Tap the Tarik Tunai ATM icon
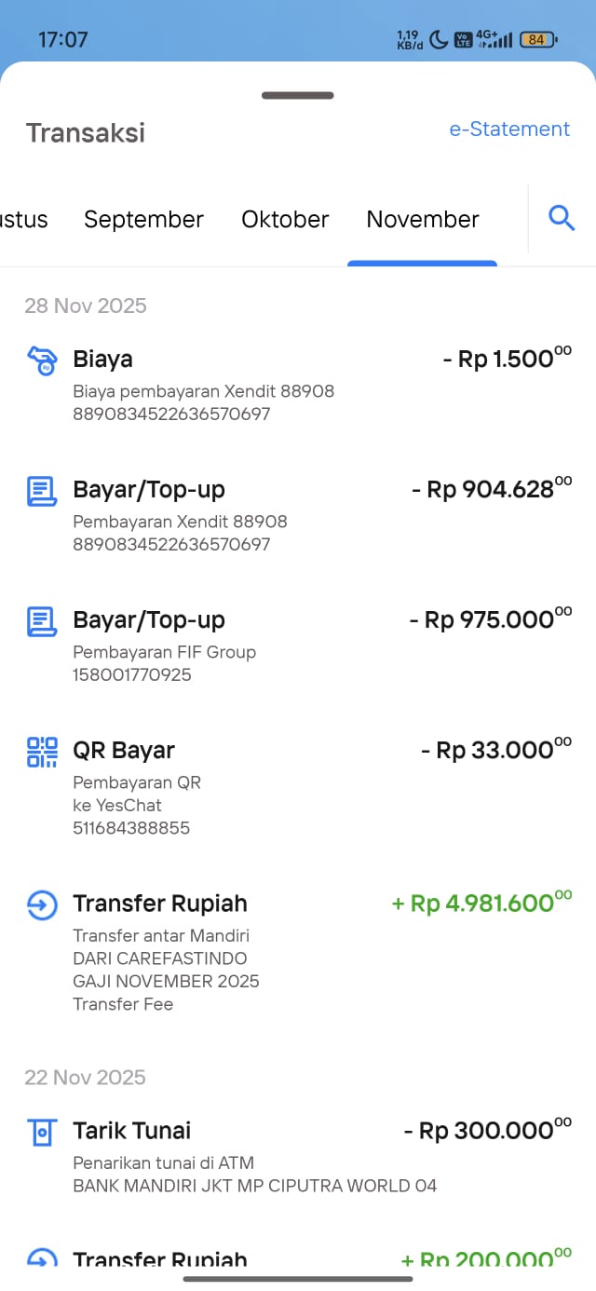The height and width of the screenshot is (1291, 596). coord(42,1132)
